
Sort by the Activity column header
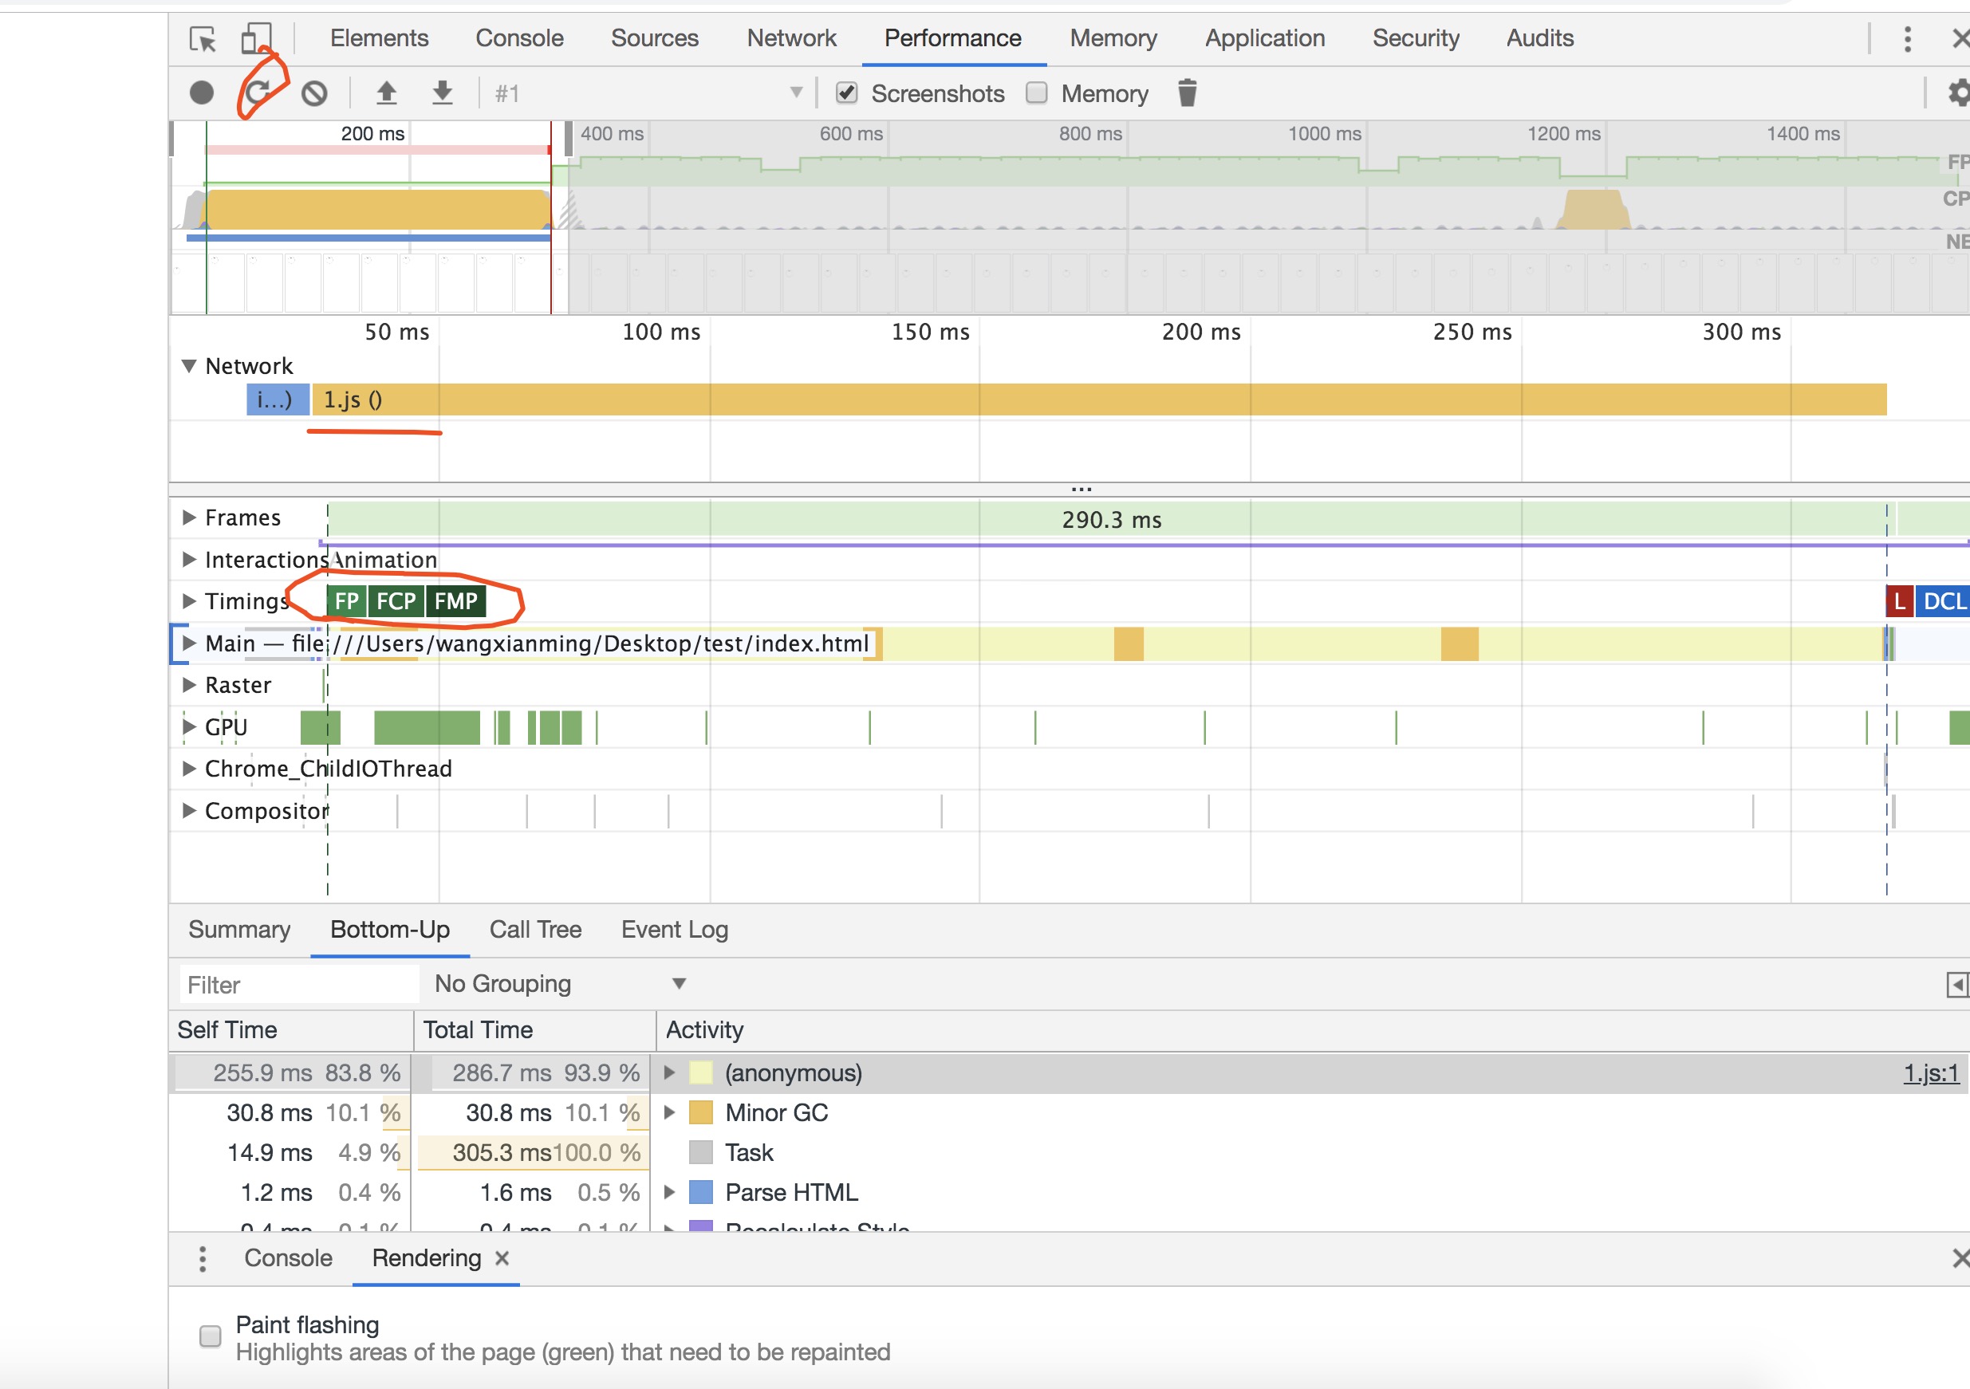[x=1313, y=1030]
